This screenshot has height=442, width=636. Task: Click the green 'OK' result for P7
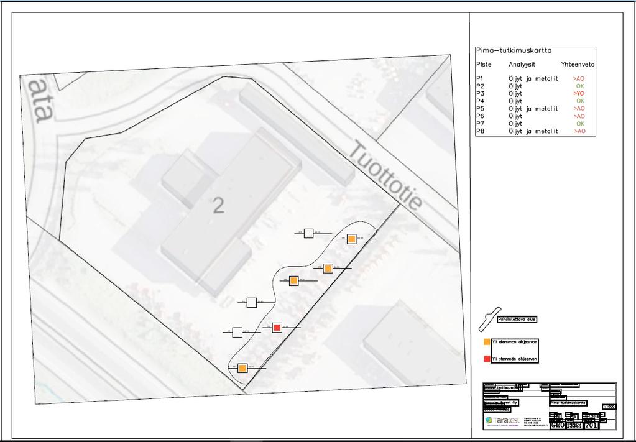tap(580, 124)
